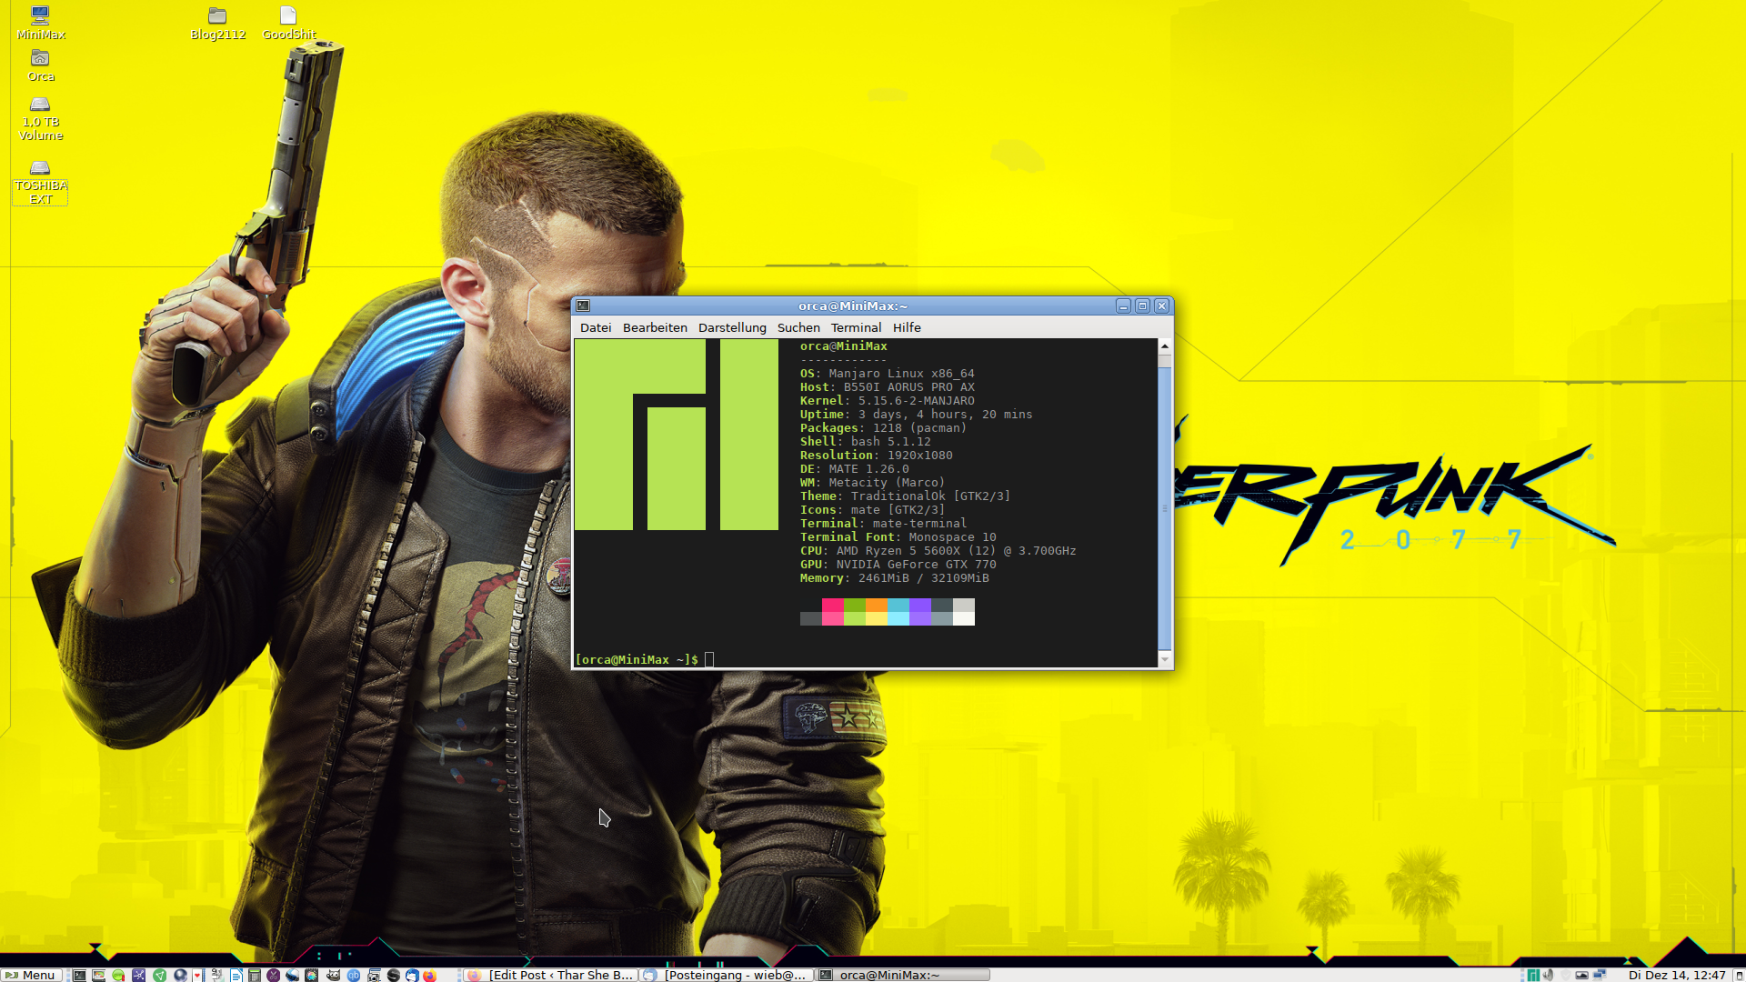Open the volume tray icon
The height and width of the screenshot is (982, 1746).
[1548, 975]
